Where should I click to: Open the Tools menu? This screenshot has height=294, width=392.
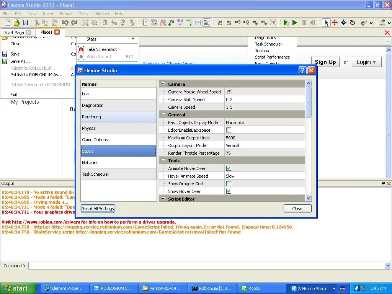[83, 14]
